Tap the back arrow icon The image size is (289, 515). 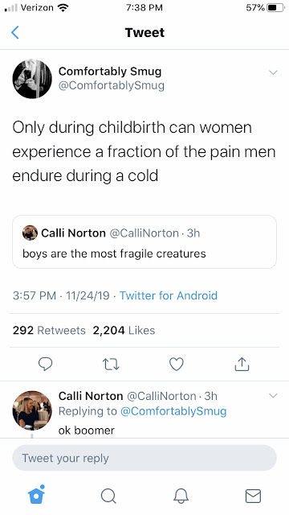(15, 32)
